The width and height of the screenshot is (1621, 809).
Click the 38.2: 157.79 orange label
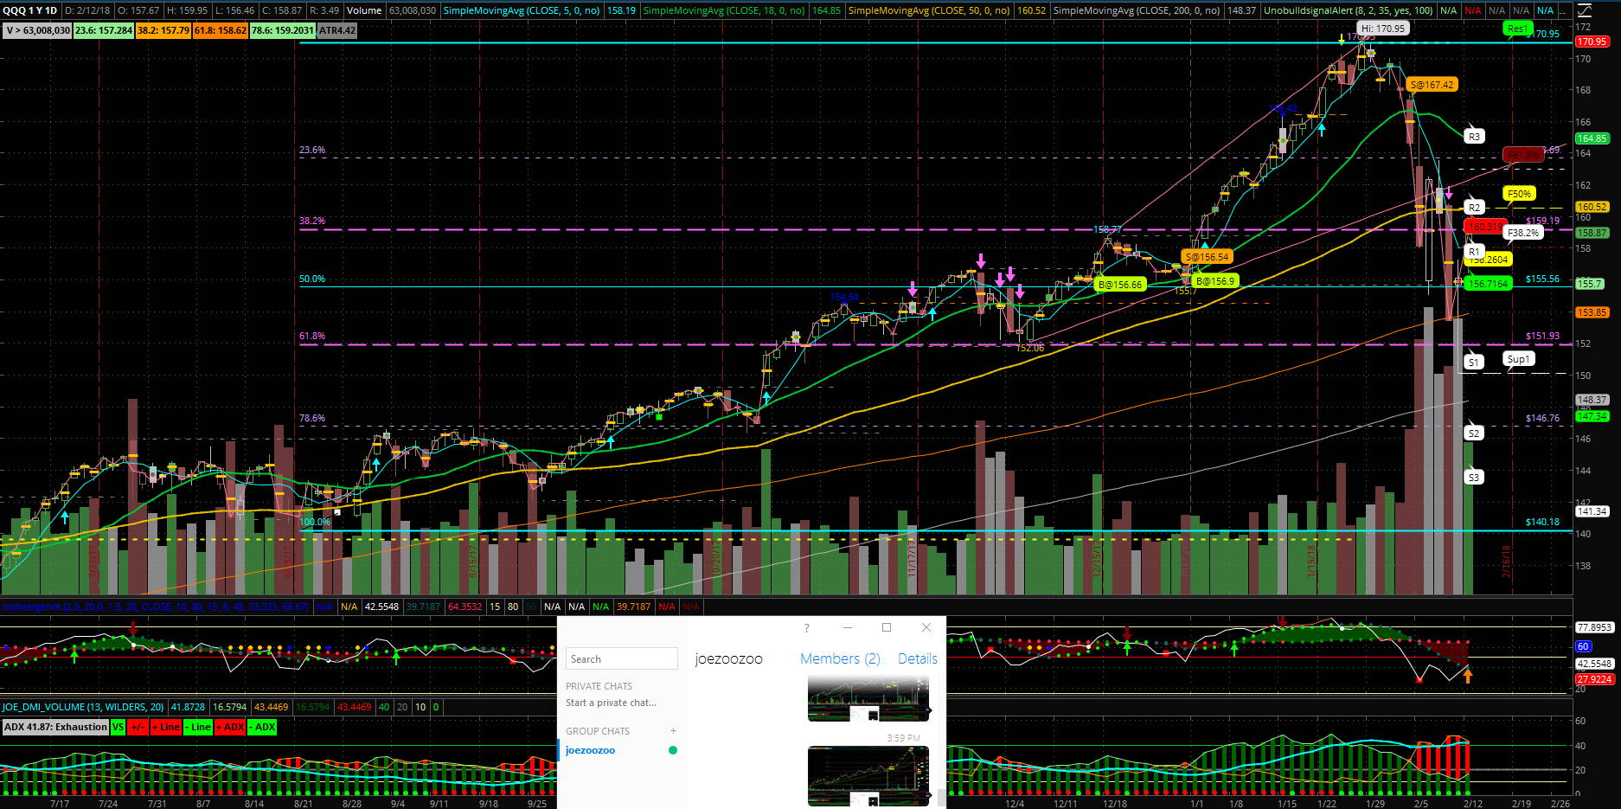[163, 30]
